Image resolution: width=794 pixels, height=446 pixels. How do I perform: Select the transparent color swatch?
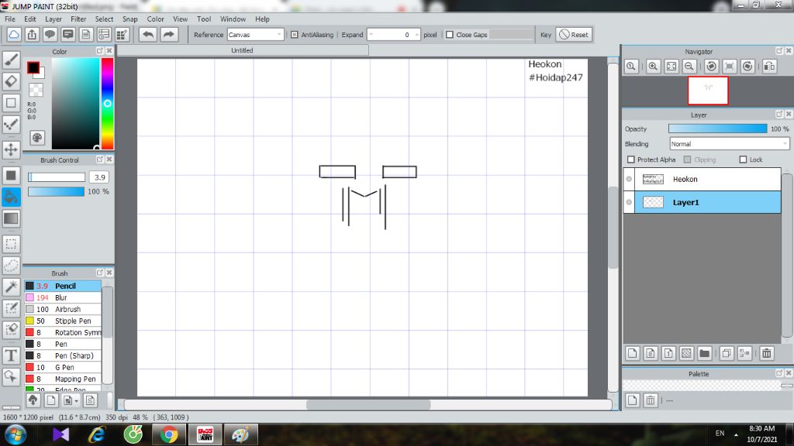(x=36, y=90)
